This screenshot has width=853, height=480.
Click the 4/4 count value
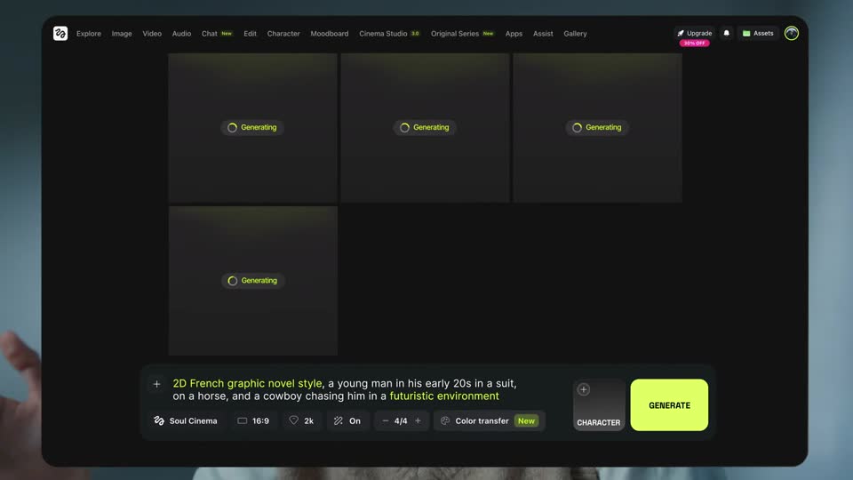[x=401, y=420]
